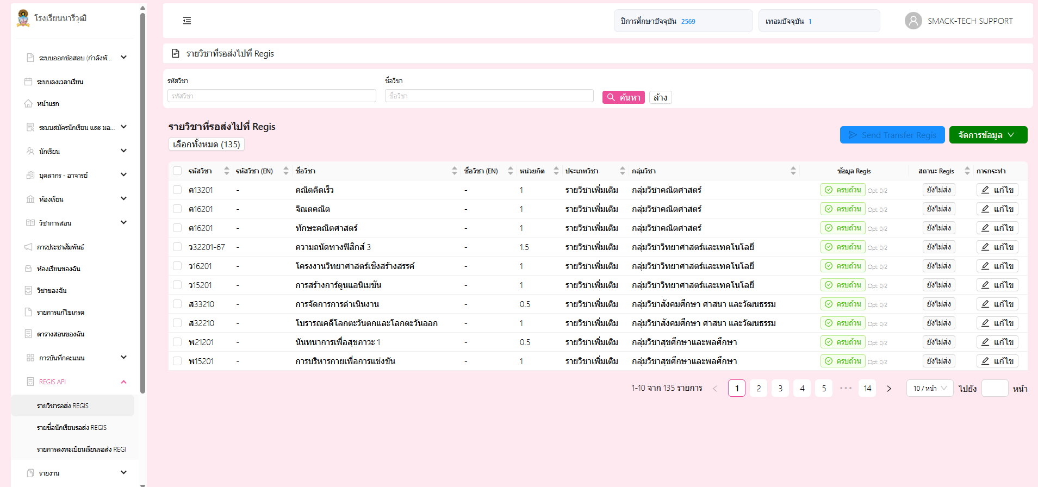Open the จัดการข้อมูล dropdown button

pos(988,135)
